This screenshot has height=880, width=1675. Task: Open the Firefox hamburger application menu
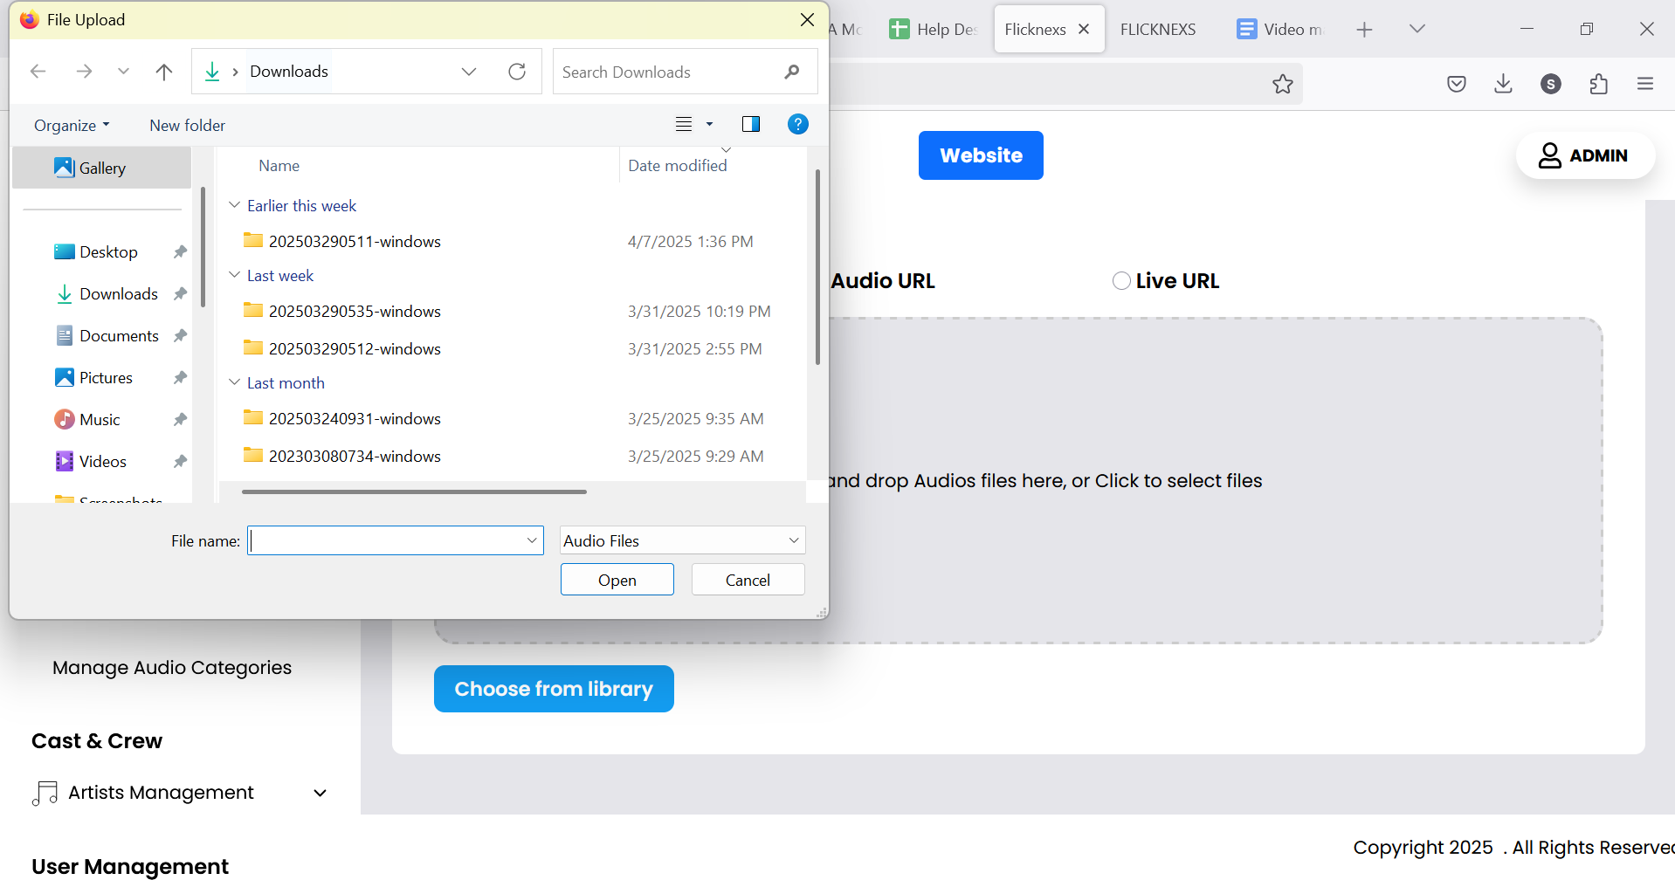pos(1645,84)
